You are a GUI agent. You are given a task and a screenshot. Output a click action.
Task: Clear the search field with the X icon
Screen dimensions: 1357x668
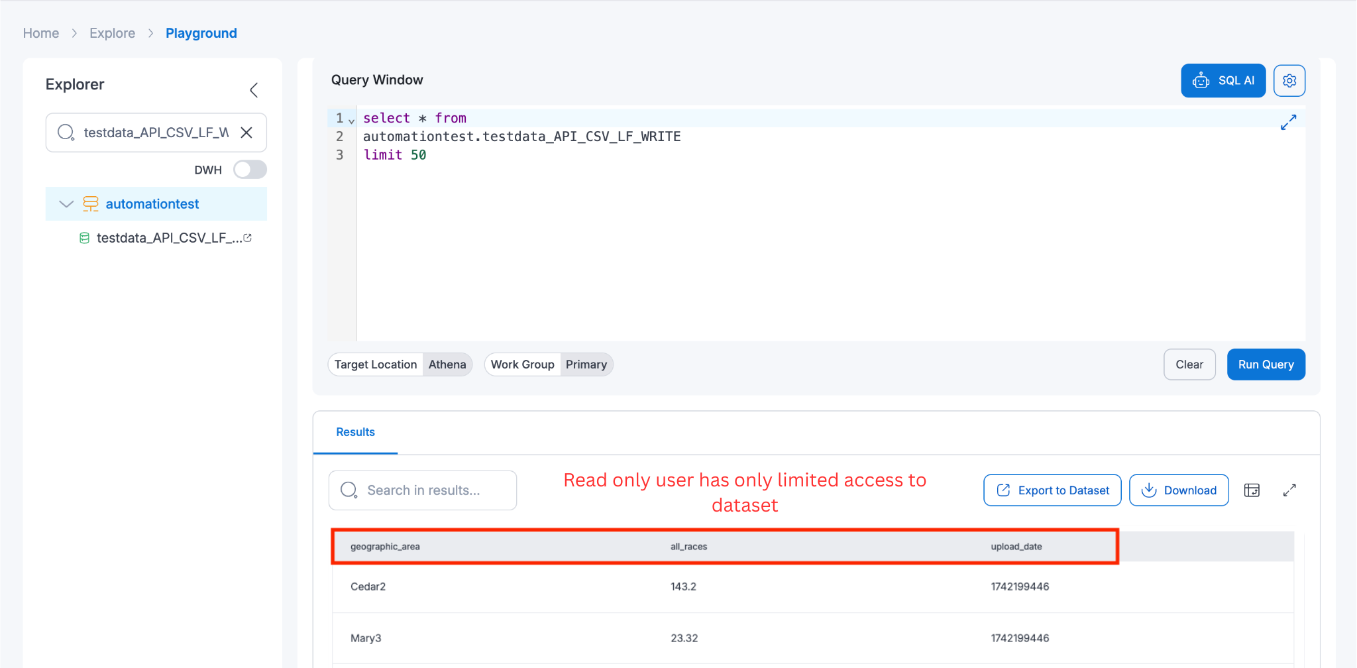[246, 133]
